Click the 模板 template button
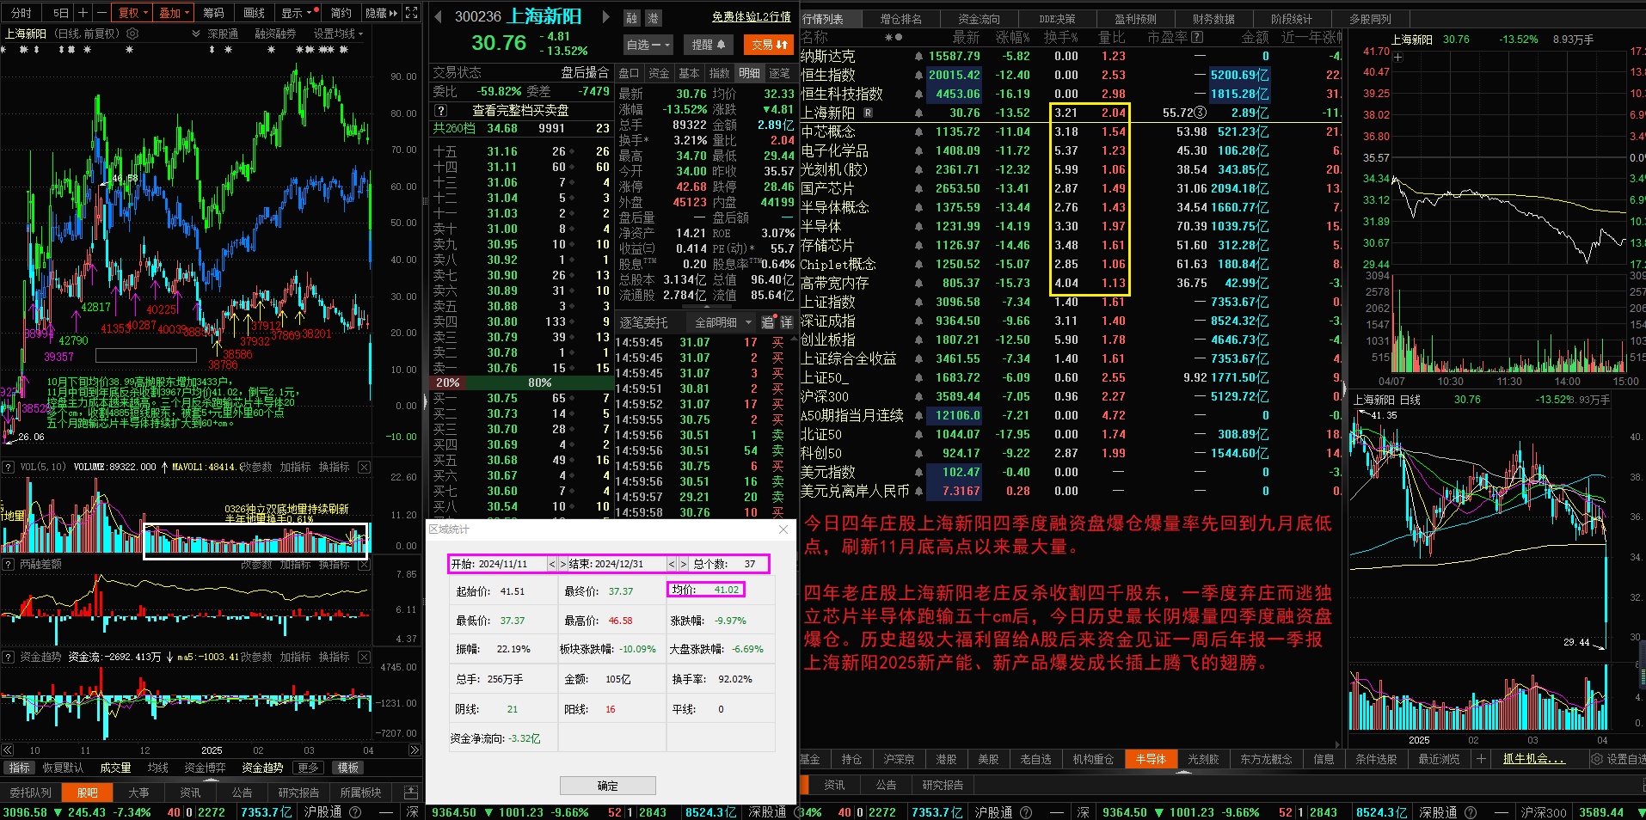1646x820 pixels. coord(347,768)
